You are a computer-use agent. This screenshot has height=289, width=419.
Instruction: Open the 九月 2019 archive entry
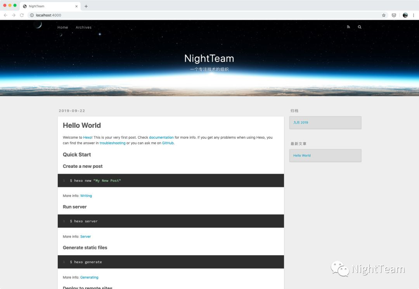(x=300, y=122)
